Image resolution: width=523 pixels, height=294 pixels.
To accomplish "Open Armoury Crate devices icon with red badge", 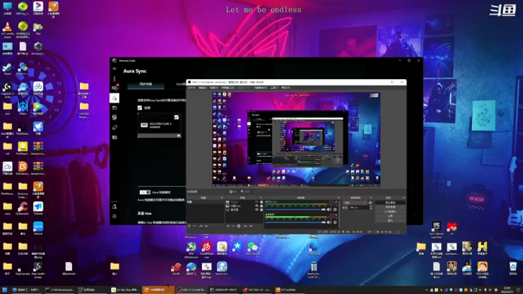I will coord(115,88).
